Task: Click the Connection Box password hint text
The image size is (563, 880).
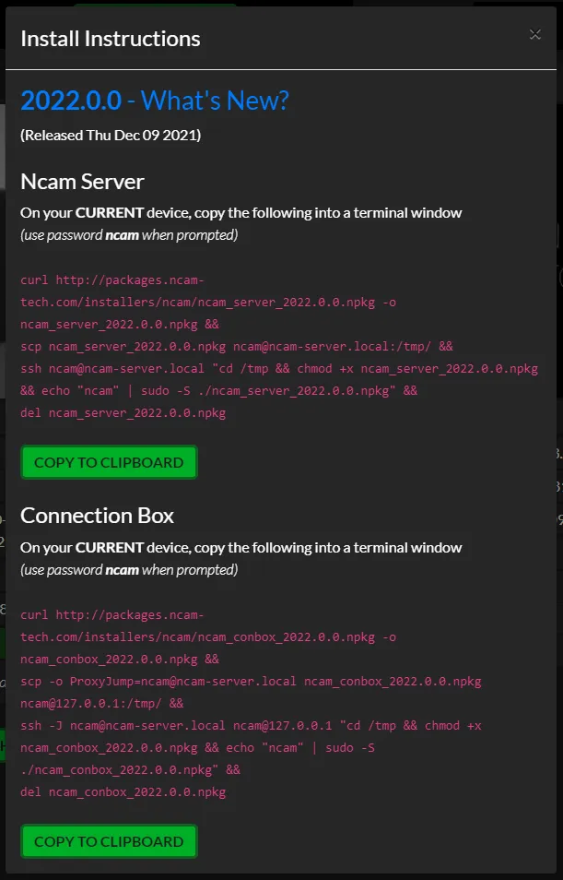Action: (x=129, y=570)
